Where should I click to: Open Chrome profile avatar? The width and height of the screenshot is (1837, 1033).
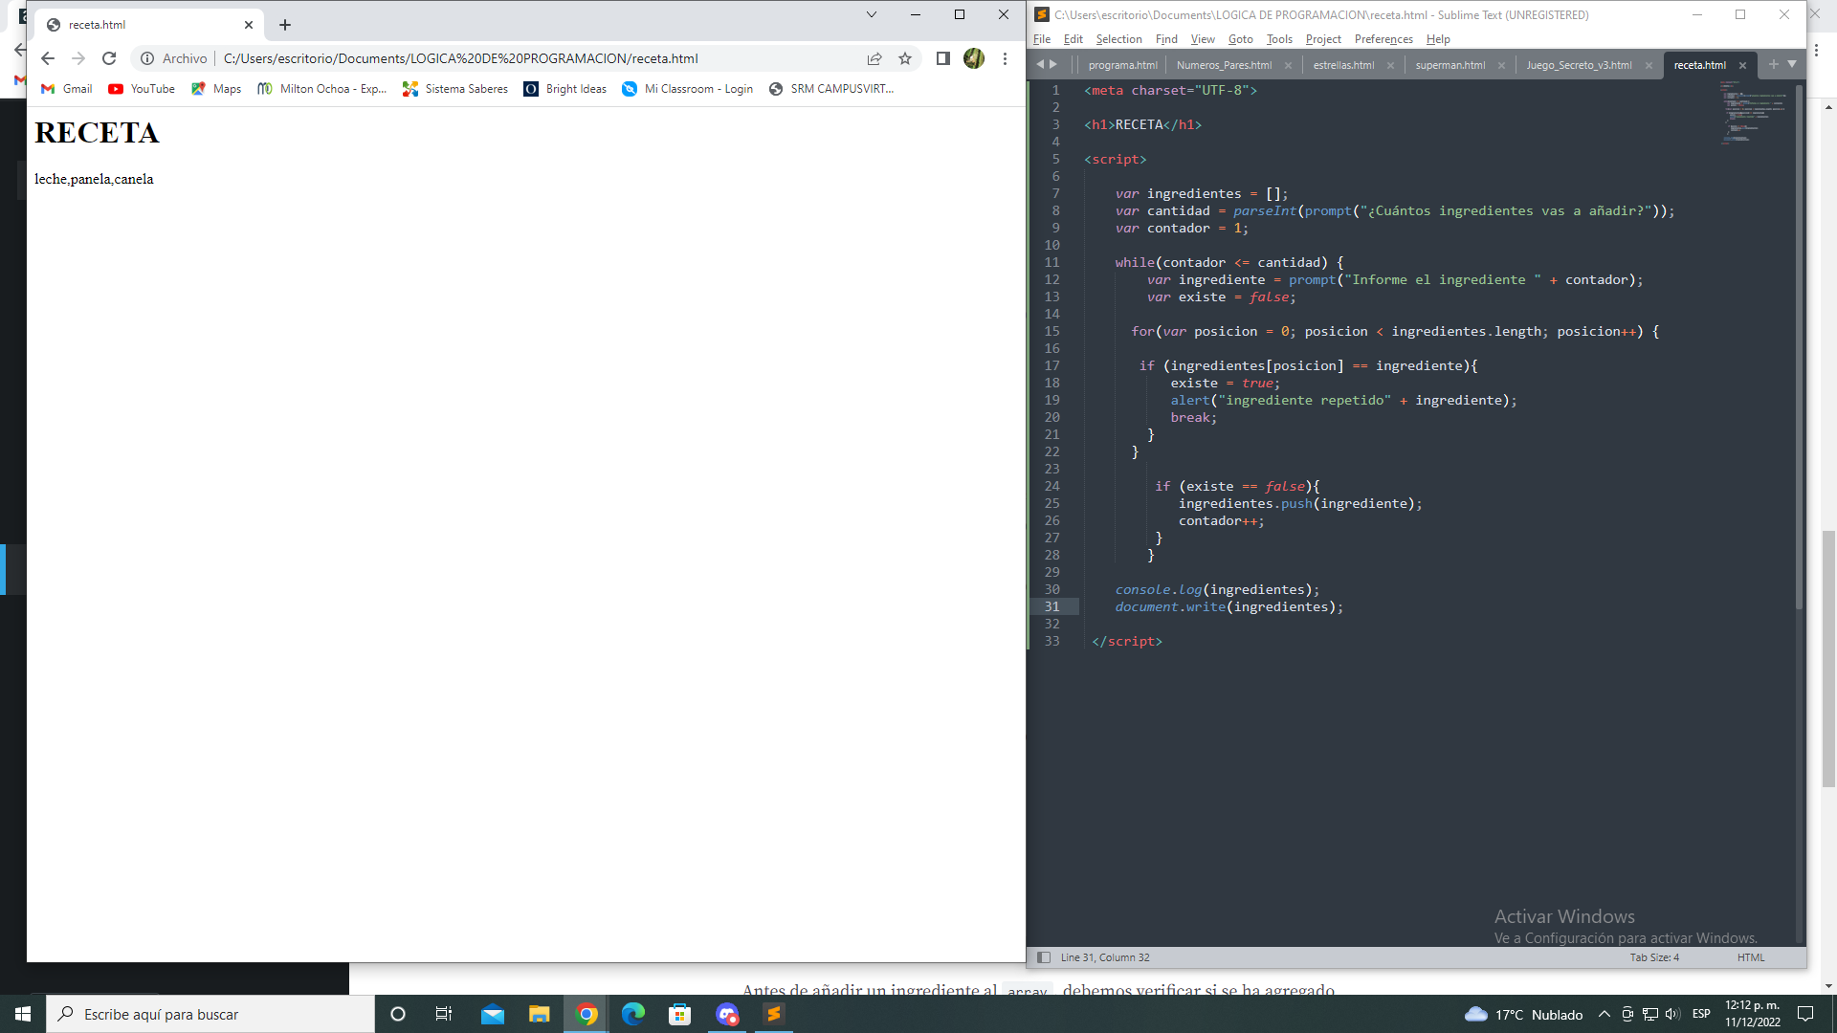[974, 58]
